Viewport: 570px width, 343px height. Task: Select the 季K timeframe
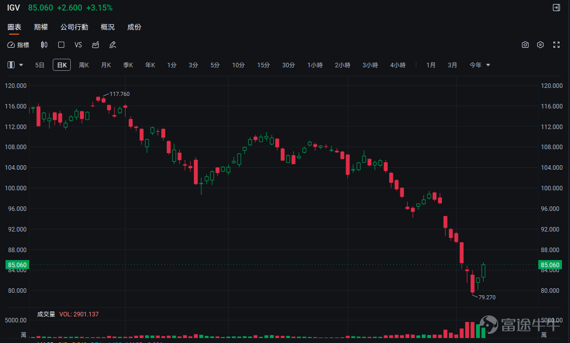(x=128, y=65)
